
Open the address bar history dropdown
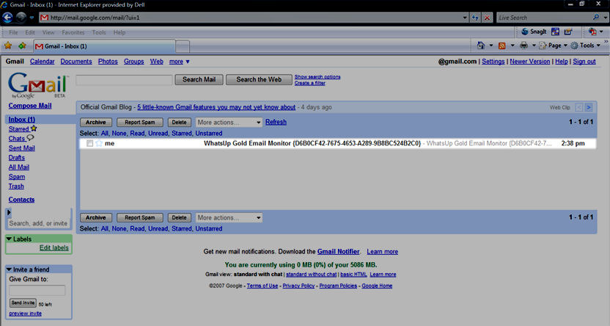465,18
